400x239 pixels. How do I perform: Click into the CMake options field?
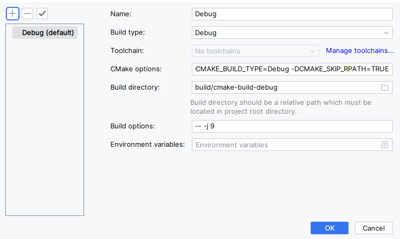coord(292,69)
